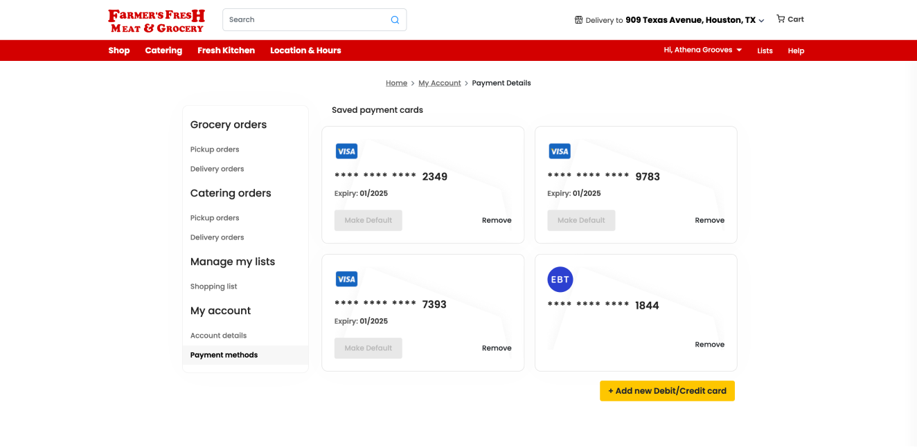
Task: Click the search magnifier icon
Action: click(395, 20)
